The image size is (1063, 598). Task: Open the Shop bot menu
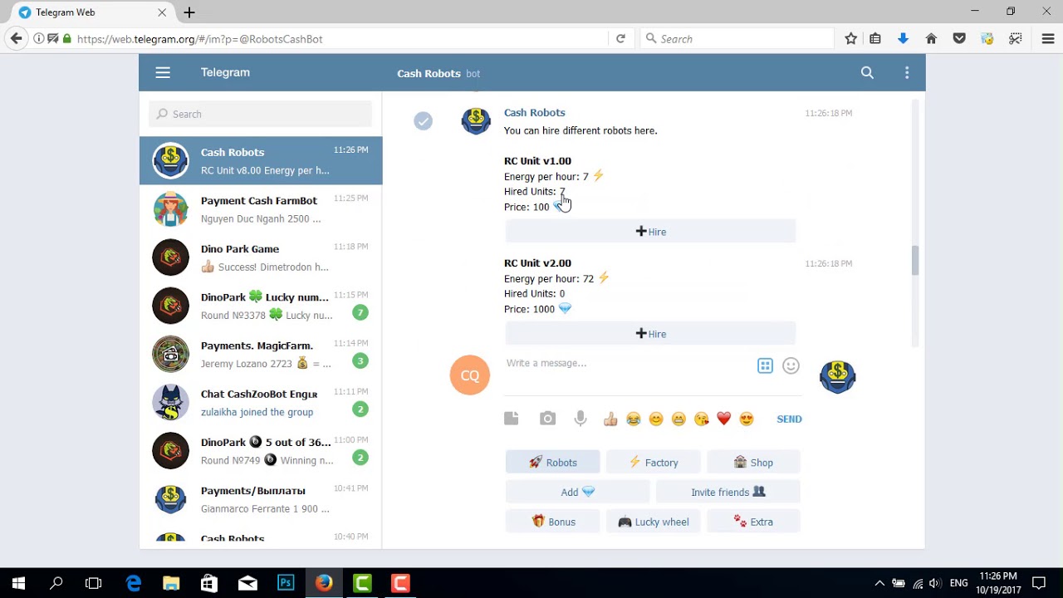pos(753,463)
